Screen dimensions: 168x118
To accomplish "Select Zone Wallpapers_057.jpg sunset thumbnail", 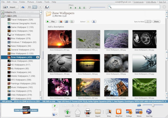I will pos(60,39).
